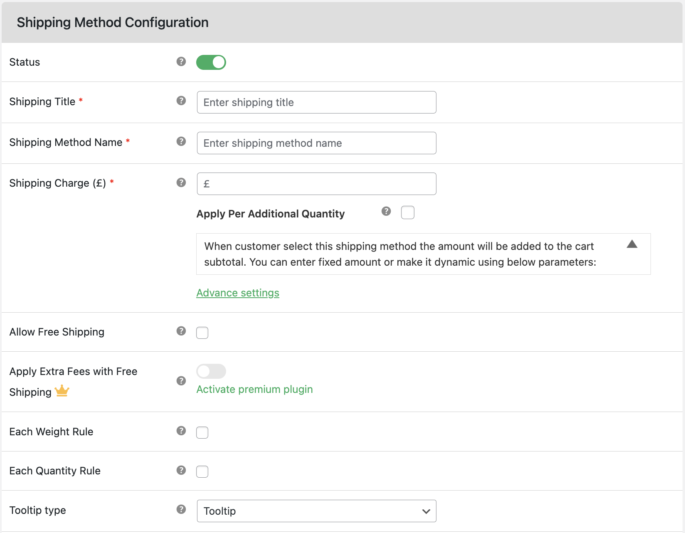Click the Status label text

pyautogui.click(x=25, y=62)
